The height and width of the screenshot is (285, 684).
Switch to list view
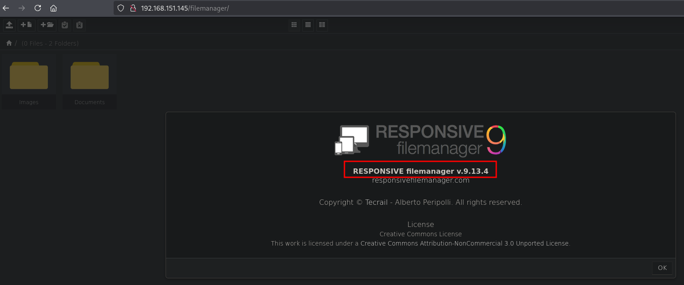point(308,25)
